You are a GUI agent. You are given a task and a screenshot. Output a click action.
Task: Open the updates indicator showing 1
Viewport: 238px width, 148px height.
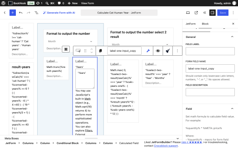point(39,3)
